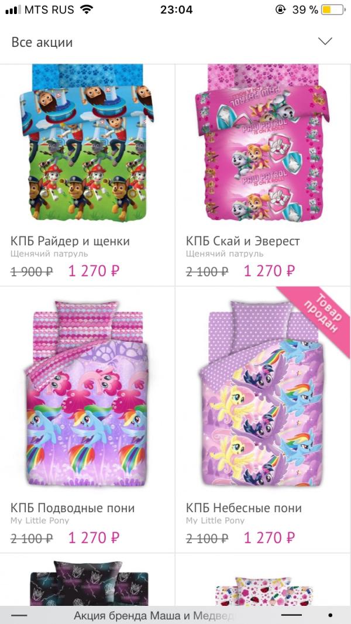Open the black Transformers bedding thumbnail
This screenshot has width=351, height=624.
click(x=89, y=583)
